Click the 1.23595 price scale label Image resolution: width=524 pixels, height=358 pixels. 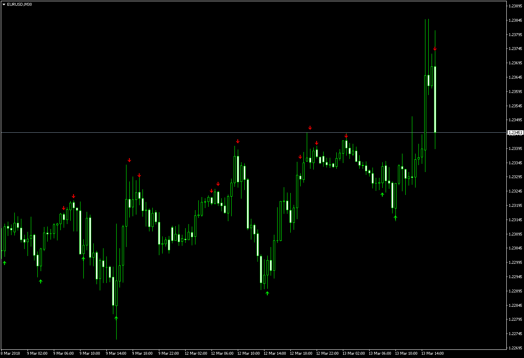pyautogui.click(x=516, y=92)
